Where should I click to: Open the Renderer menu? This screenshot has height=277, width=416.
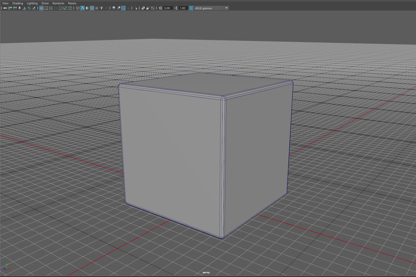click(x=58, y=3)
